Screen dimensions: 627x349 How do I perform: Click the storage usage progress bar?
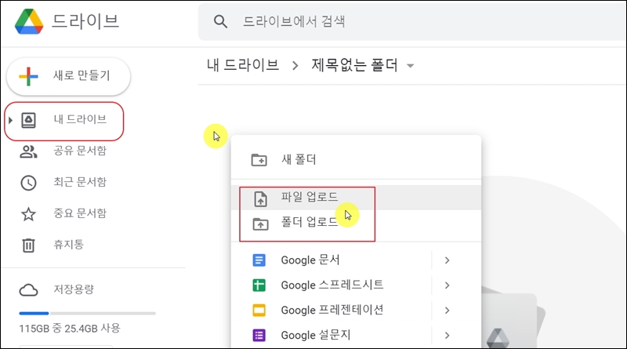(x=87, y=314)
